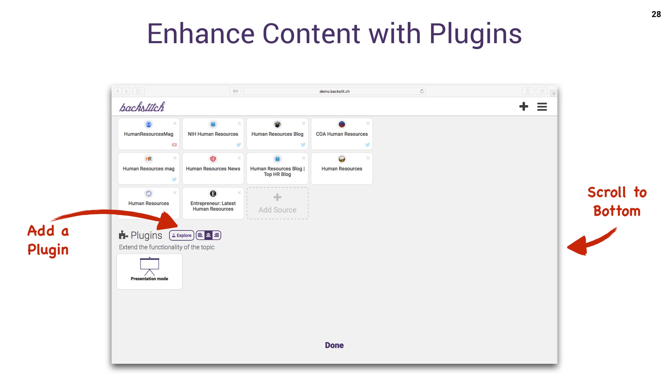The width and height of the screenshot is (669, 376).
Task: Click the left-align layout icon in Plugins
Action: pos(200,235)
